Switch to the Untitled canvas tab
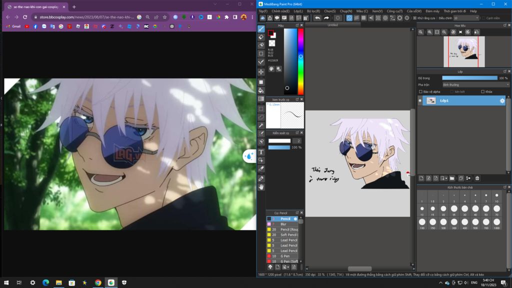The image size is (512, 288). [x=332, y=25]
